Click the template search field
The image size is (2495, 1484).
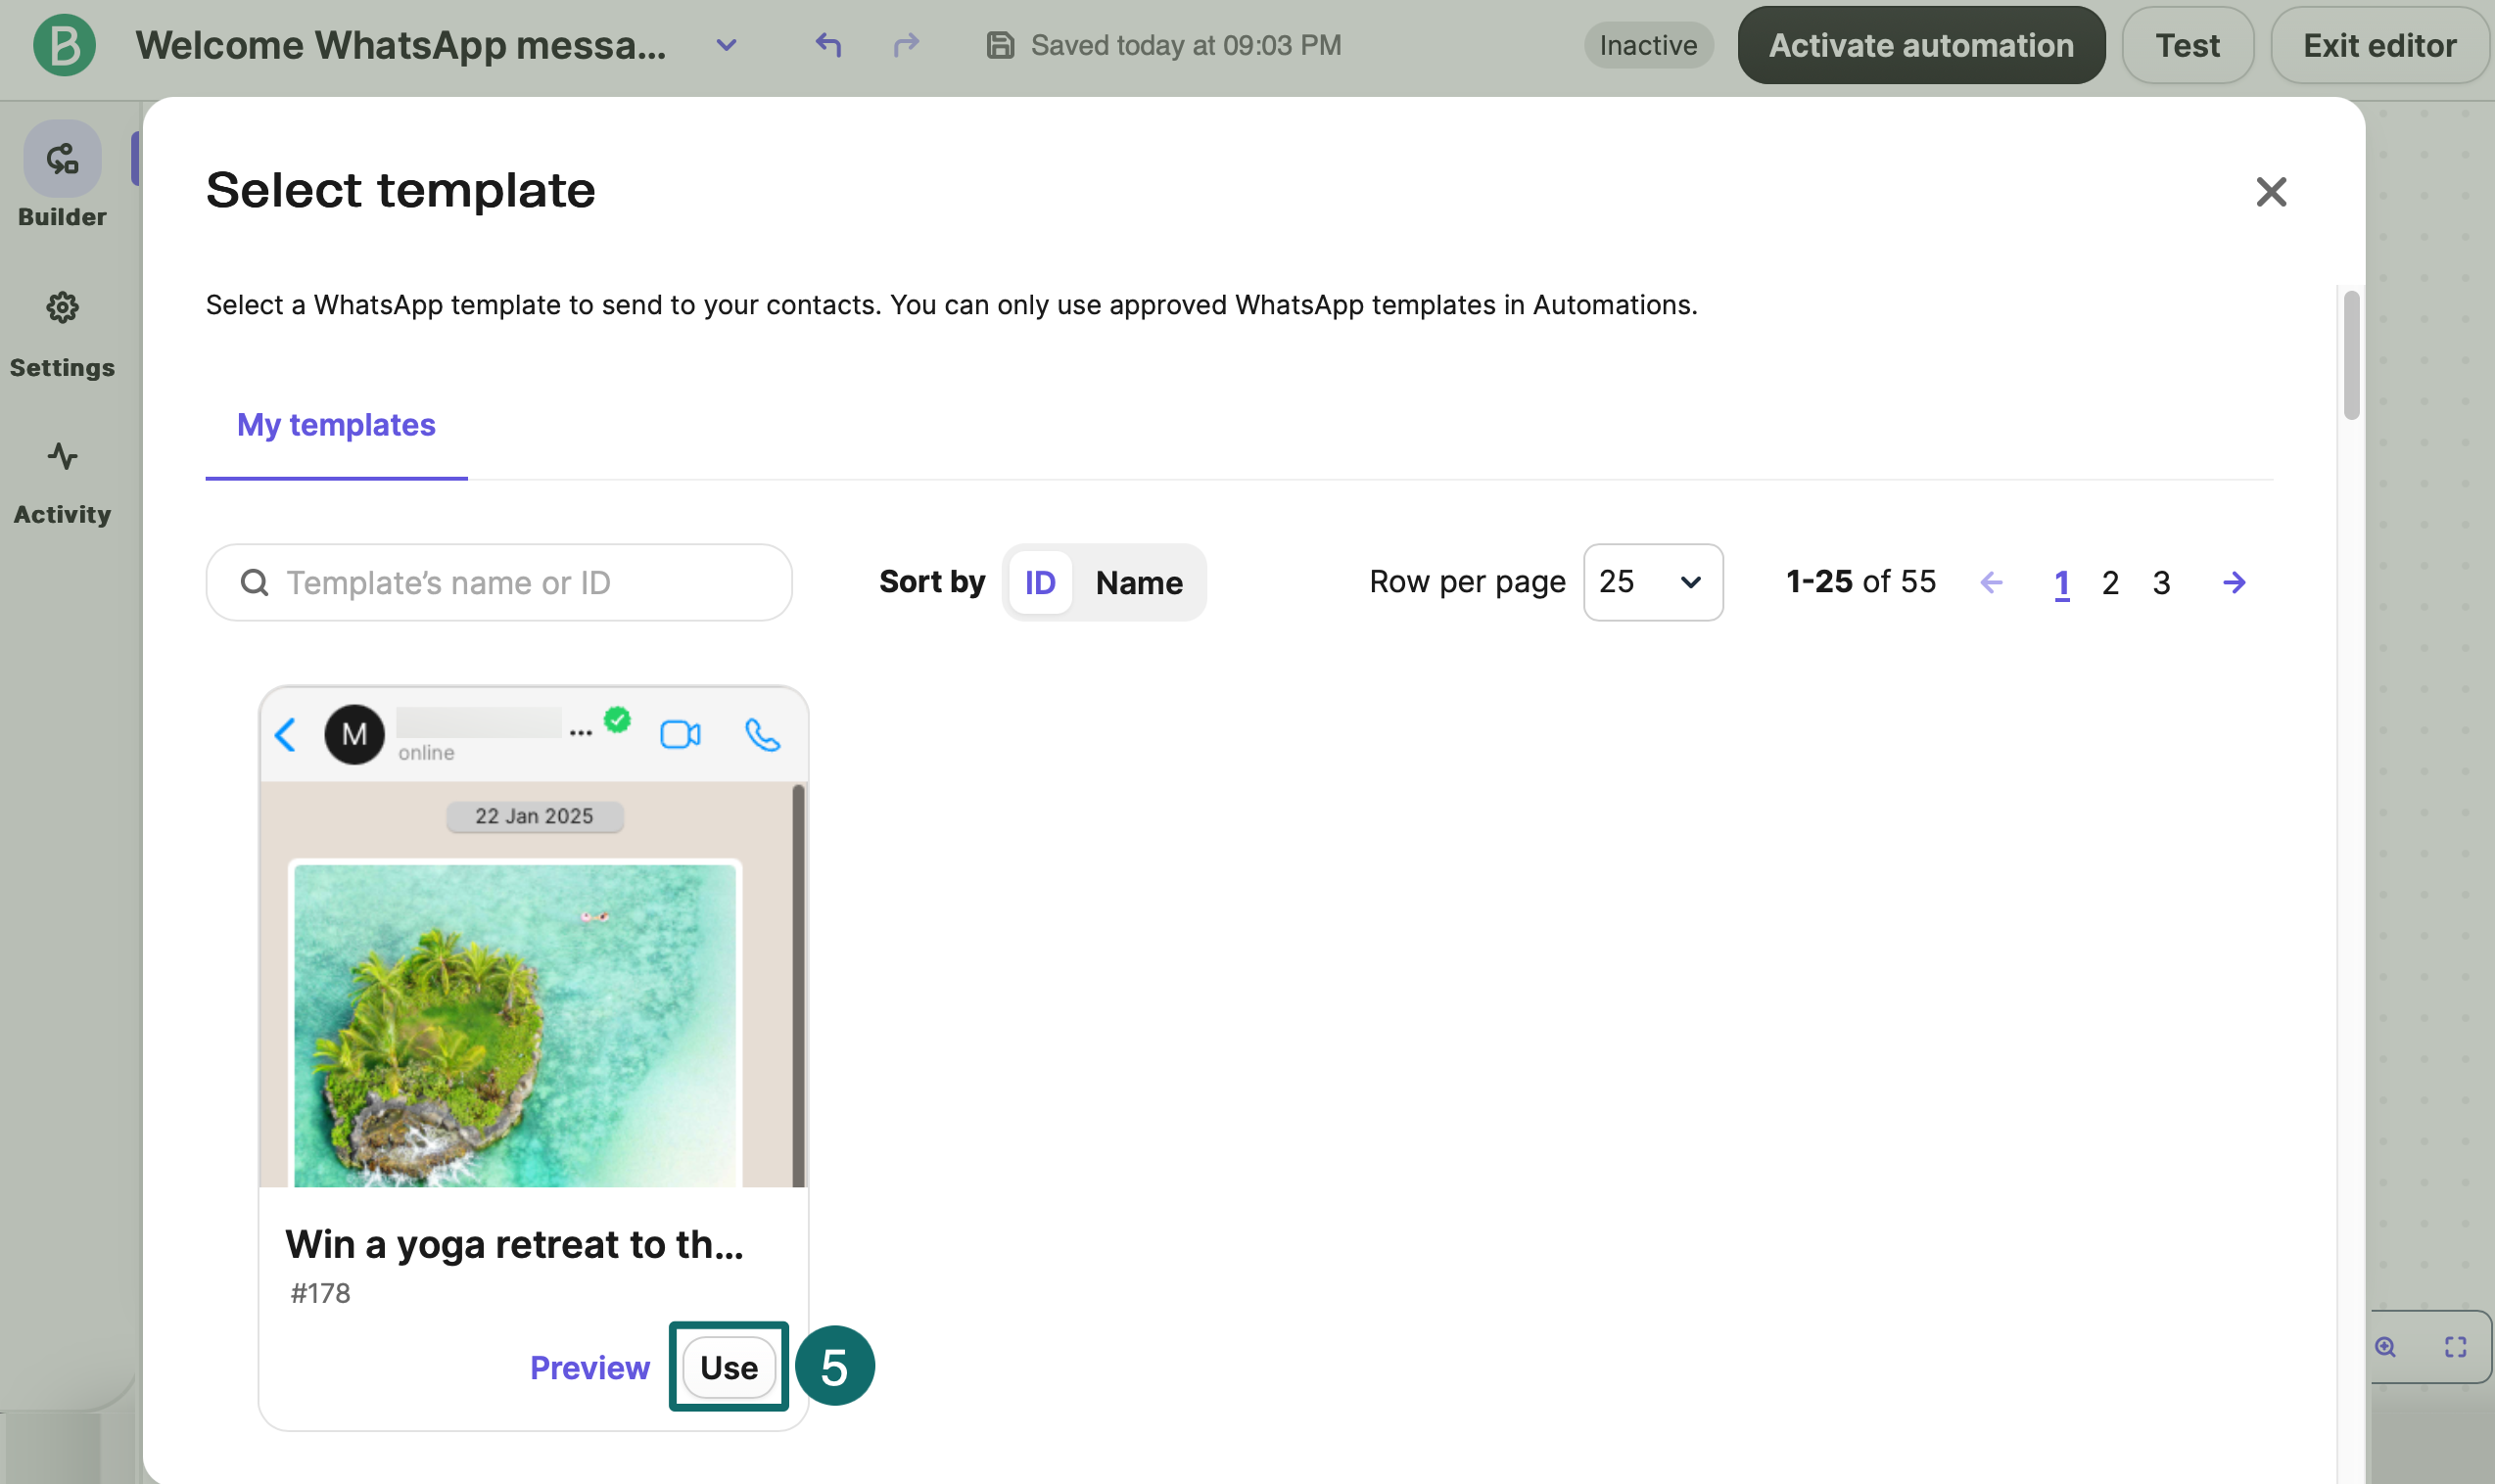click(498, 582)
